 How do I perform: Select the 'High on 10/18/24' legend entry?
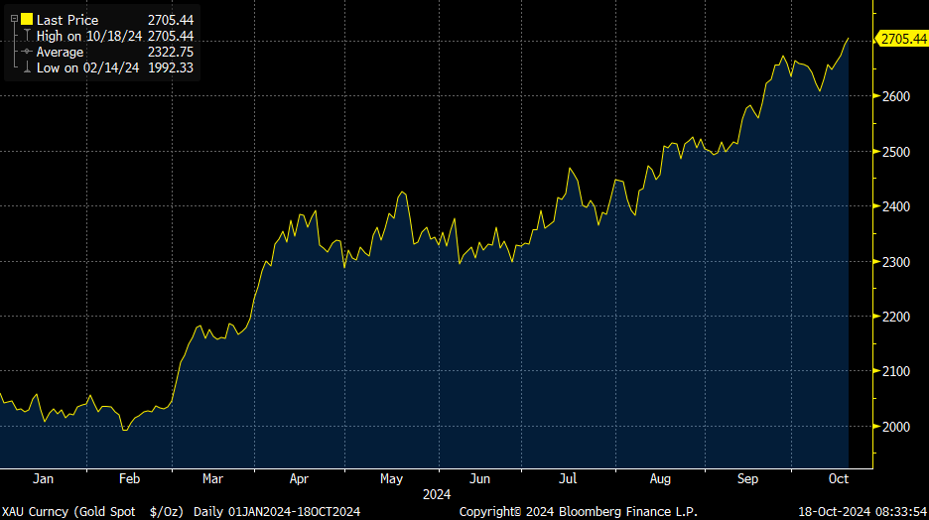coord(89,36)
